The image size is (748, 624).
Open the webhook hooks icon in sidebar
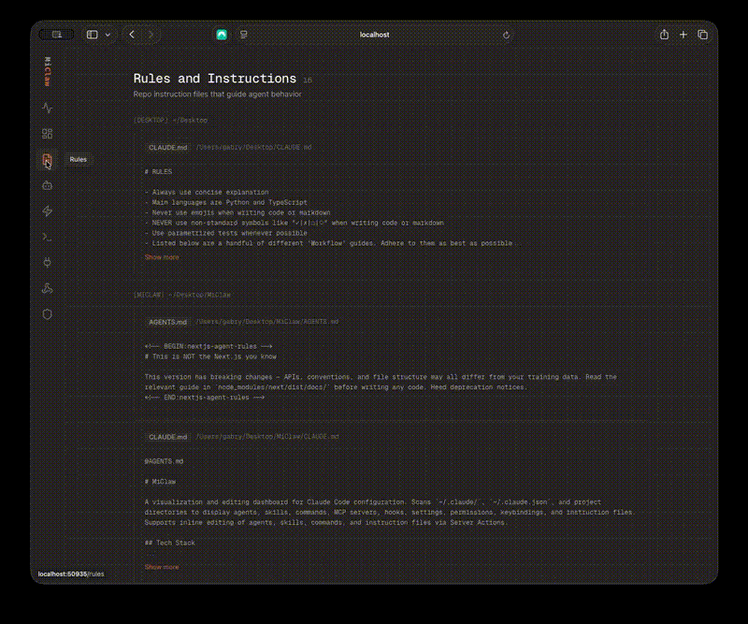tap(47, 288)
